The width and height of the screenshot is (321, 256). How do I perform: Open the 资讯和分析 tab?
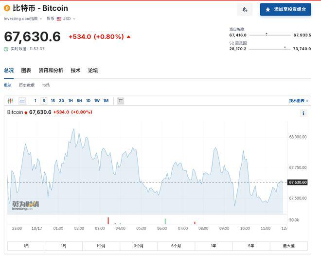tap(51, 71)
